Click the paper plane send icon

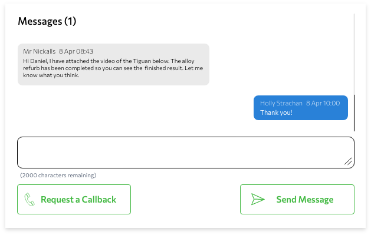[258, 199]
